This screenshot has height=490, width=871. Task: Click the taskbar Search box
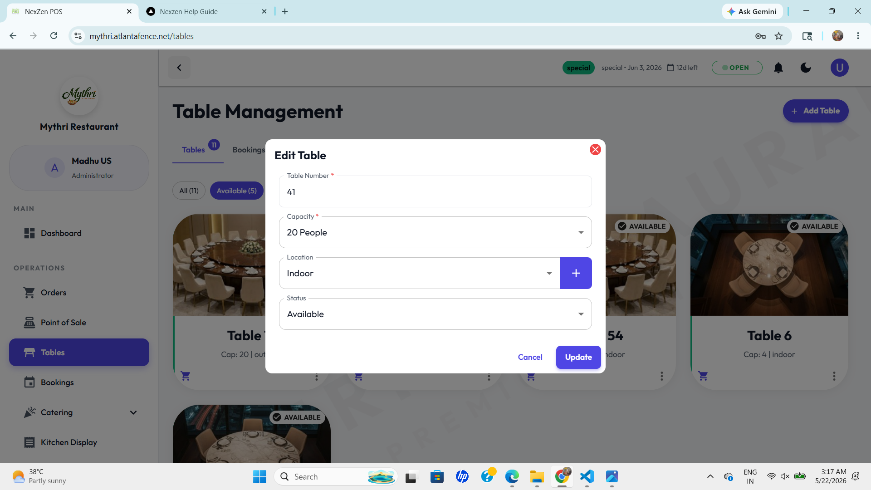click(x=336, y=476)
